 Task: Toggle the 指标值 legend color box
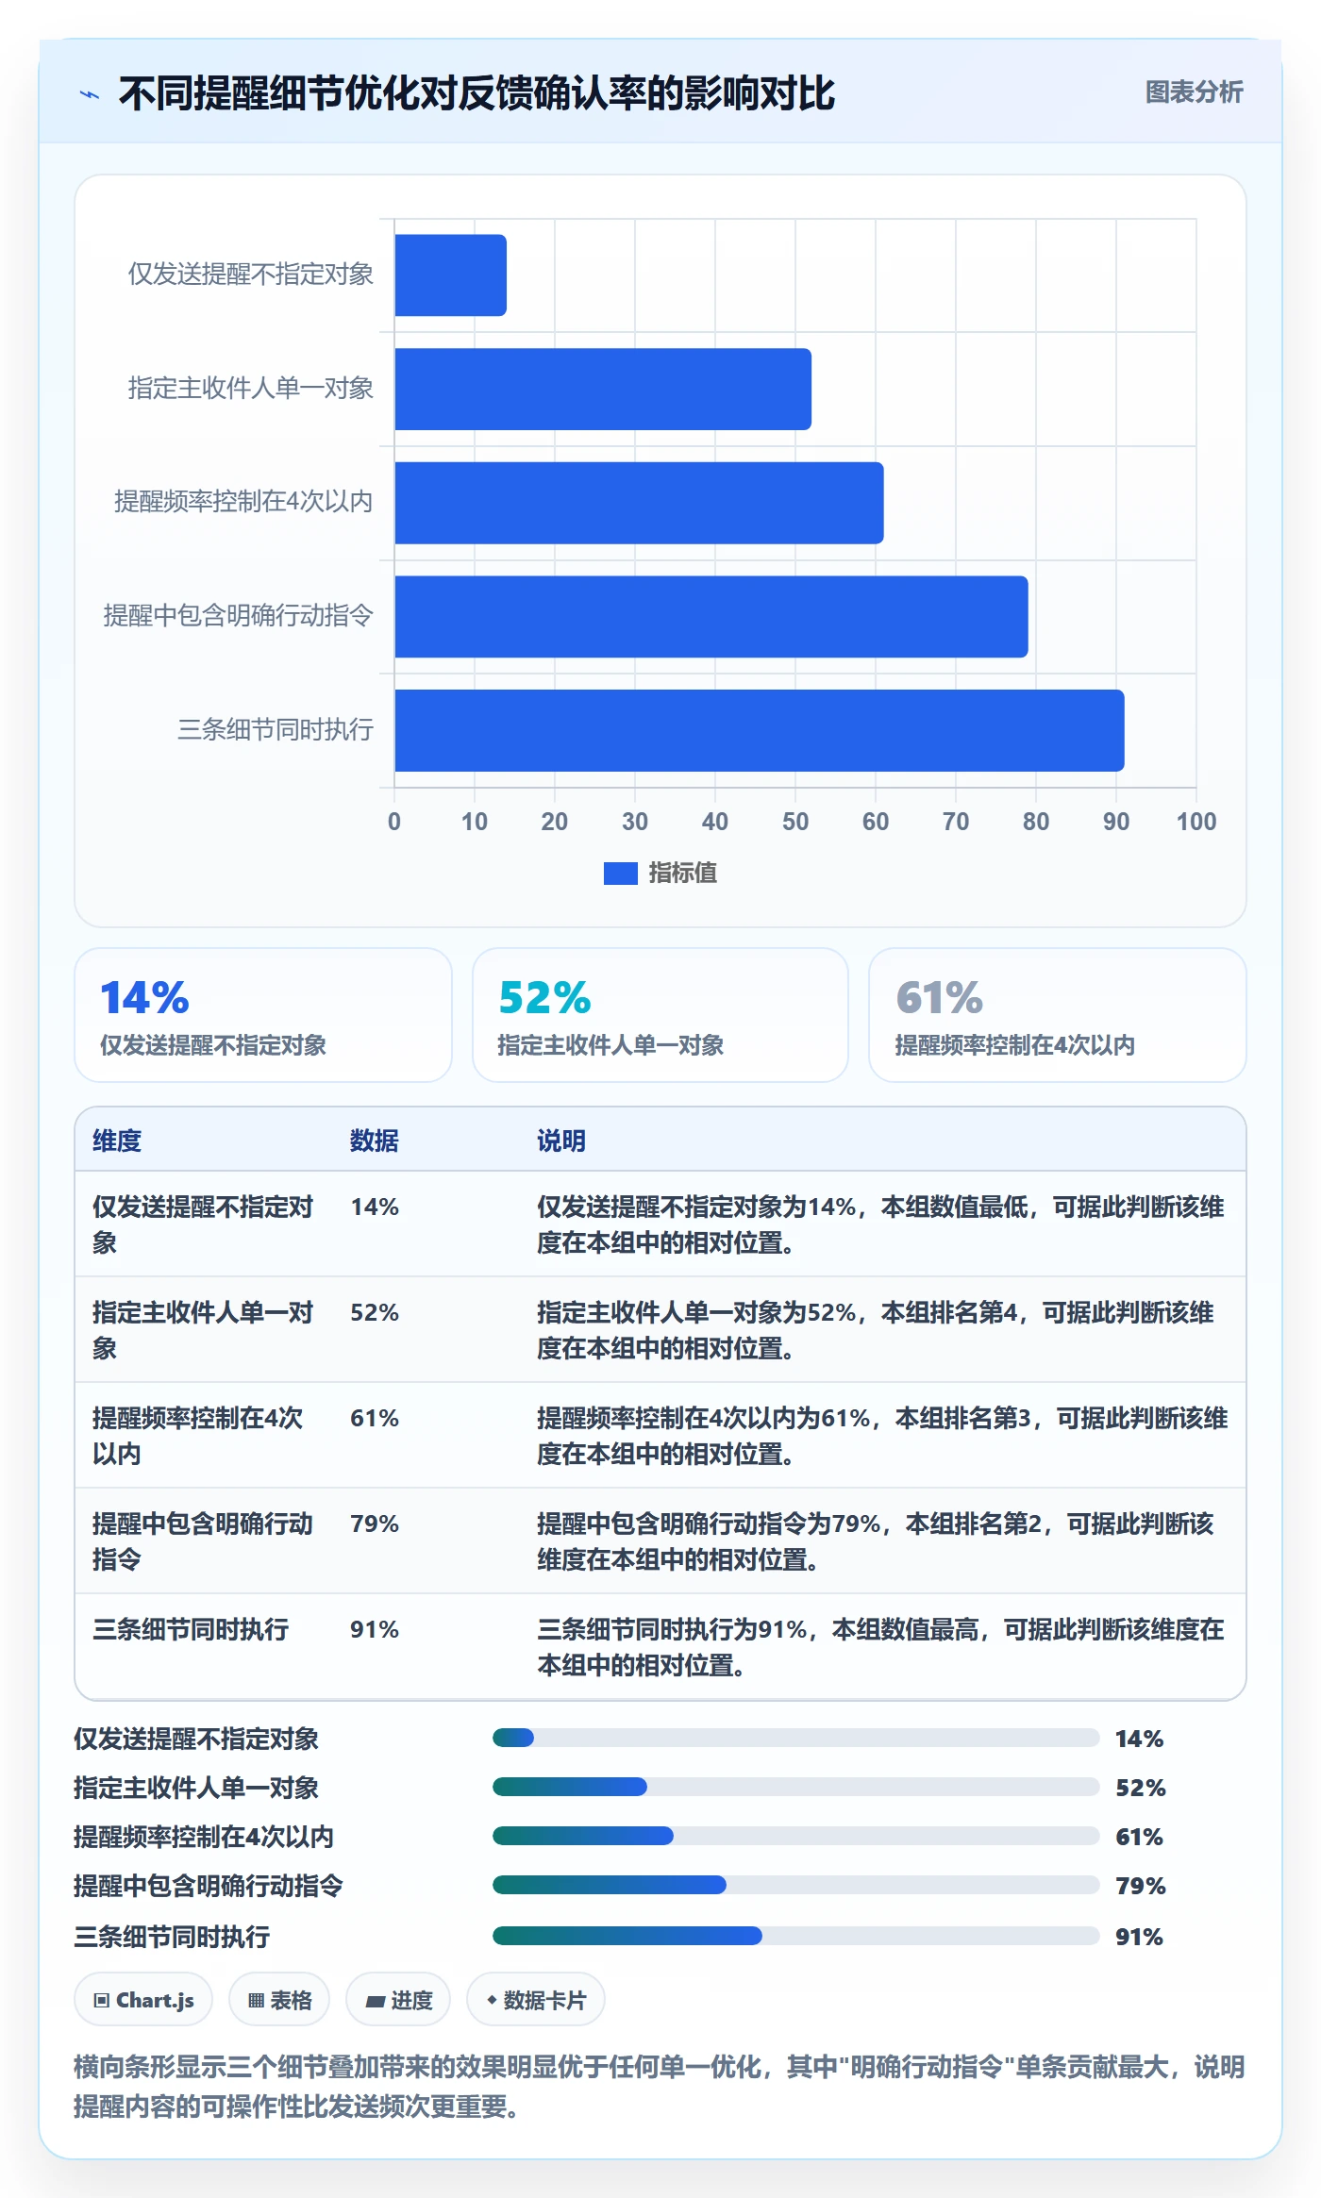tap(620, 874)
